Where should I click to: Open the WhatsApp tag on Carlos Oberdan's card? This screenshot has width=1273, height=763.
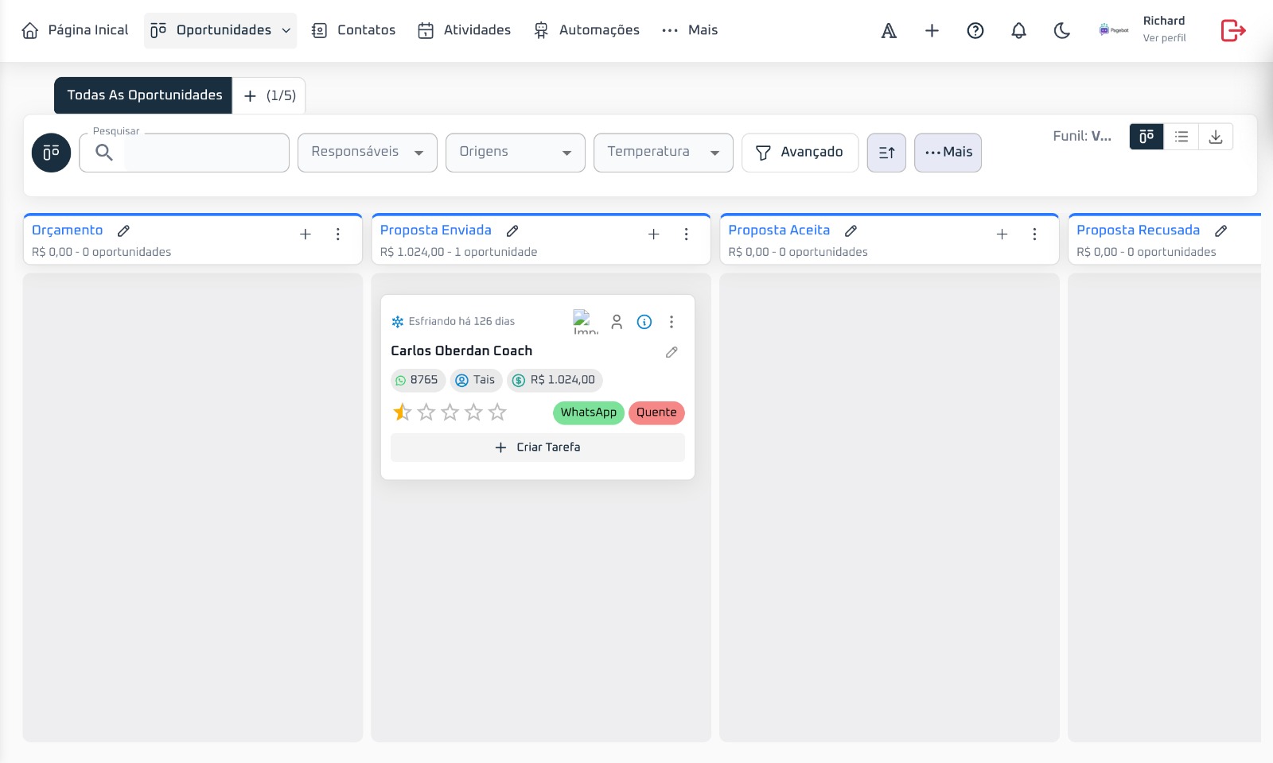click(x=588, y=412)
